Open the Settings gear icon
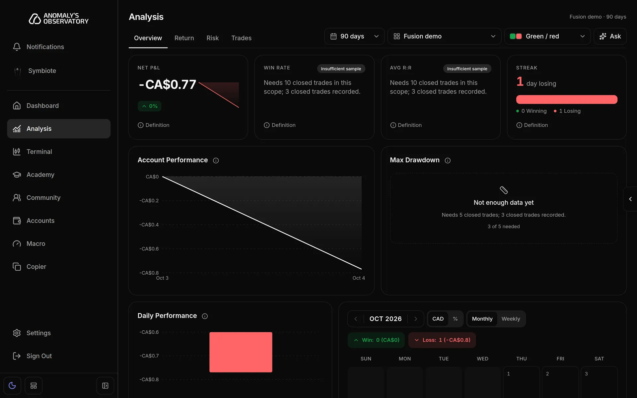The height and width of the screenshot is (398, 637). [17, 333]
